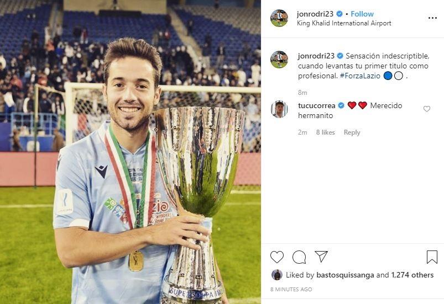Image resolution: width=444 pixels, height=304 pixels.
Task: Follow jonrodri23
Action: pos(362,14)
